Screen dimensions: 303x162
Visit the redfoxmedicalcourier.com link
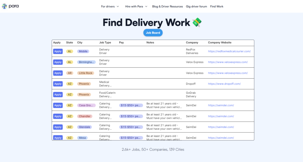tap(229, 51)
